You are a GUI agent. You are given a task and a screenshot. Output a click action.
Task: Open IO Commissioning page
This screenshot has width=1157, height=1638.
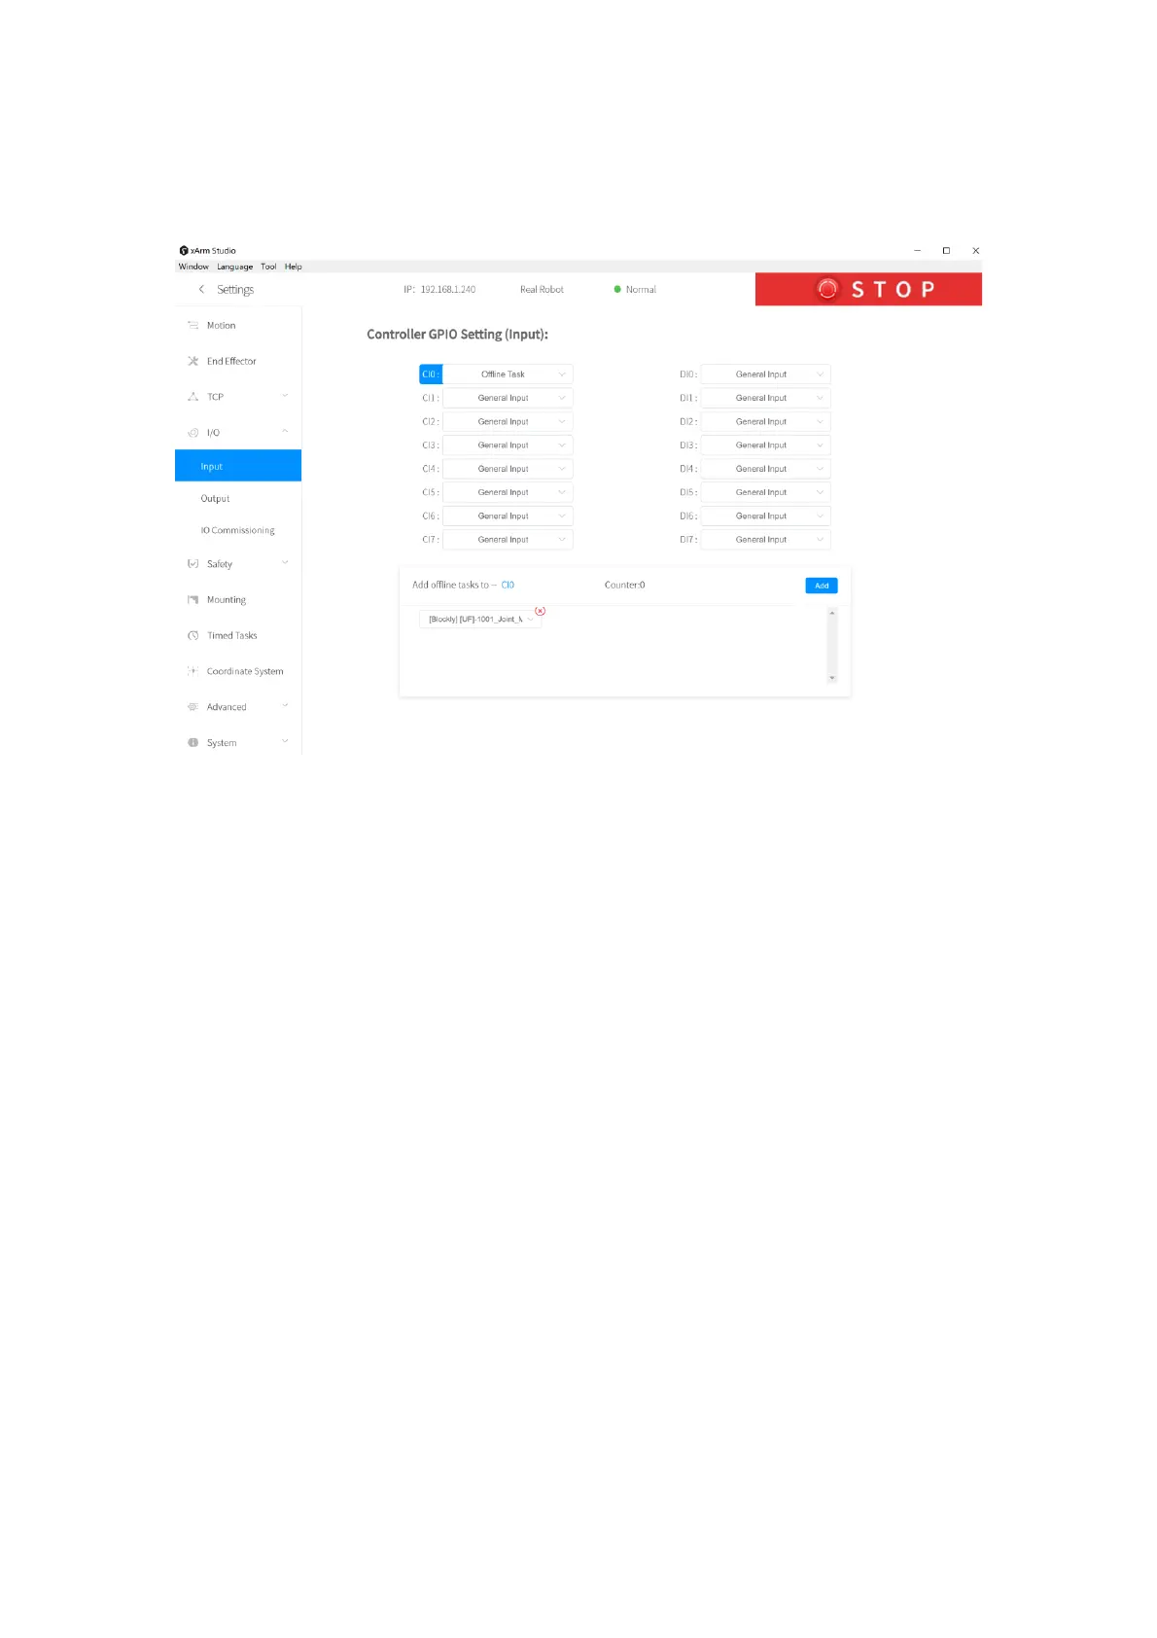pos(238,531)
